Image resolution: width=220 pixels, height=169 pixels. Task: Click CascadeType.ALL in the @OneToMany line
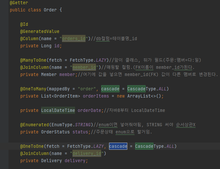pos(147,89)
